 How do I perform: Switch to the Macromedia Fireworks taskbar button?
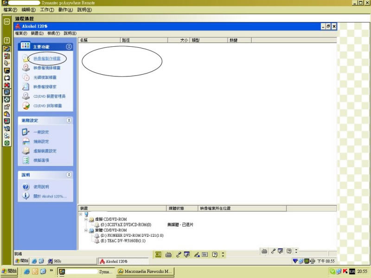click(145, 272)
